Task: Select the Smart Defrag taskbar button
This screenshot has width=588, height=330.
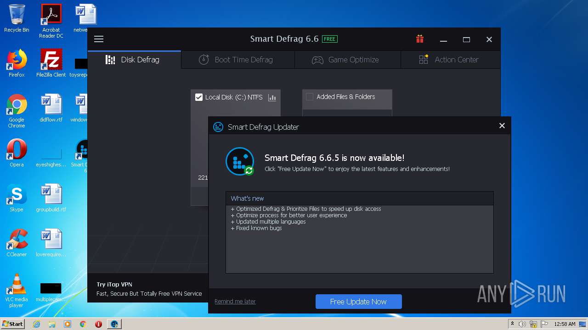Action: 114,324
